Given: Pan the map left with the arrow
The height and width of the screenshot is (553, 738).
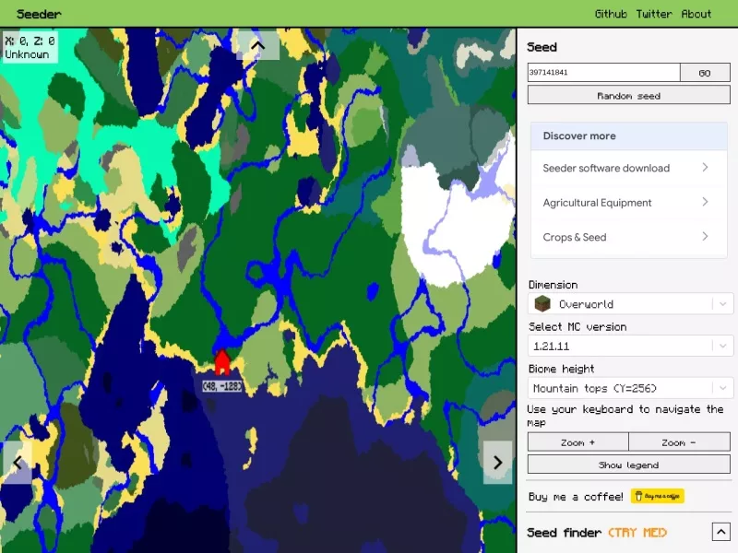Looking at the screenshot, I should click(18, 463).
